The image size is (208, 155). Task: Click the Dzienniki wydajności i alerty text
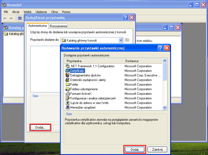coord(88,80)
